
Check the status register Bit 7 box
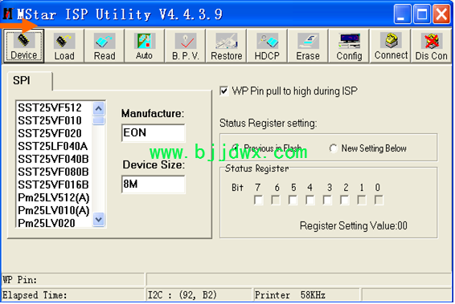click(258, 200)
